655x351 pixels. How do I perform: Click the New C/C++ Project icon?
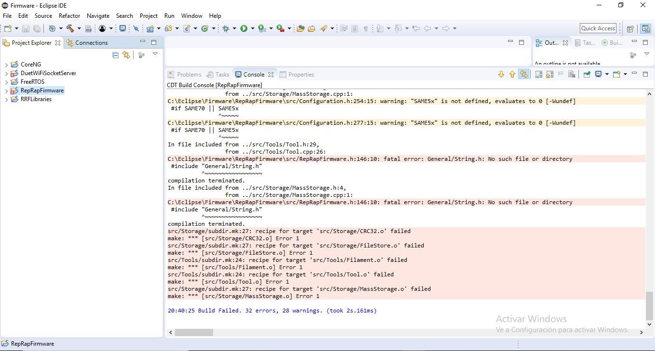click(150, 28)
